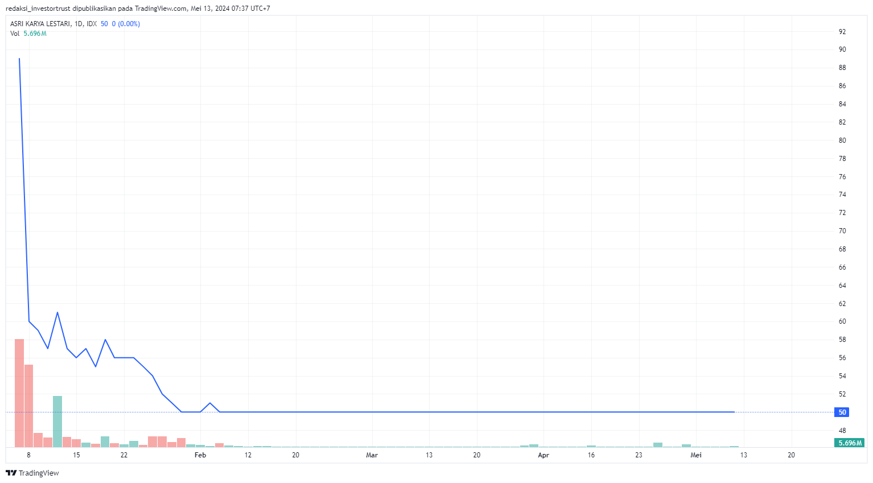Screen dimensions: 873x483
Task: Click the 0 (0.00%) change value in the legend
Action: point(126,24)
